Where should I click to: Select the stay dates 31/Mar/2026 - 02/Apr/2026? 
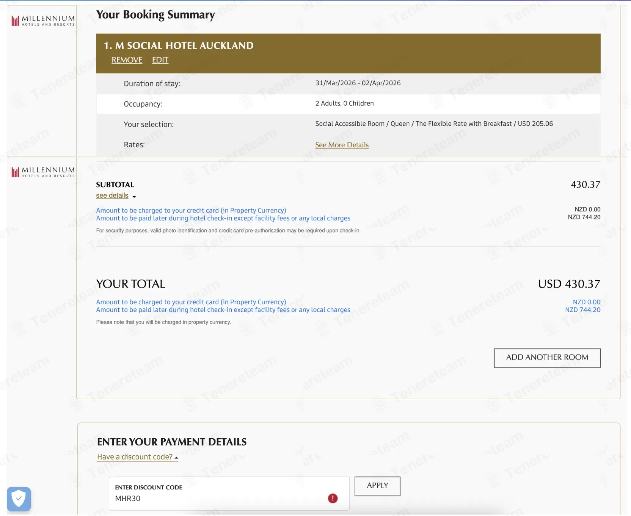click(x=358, y=83)
